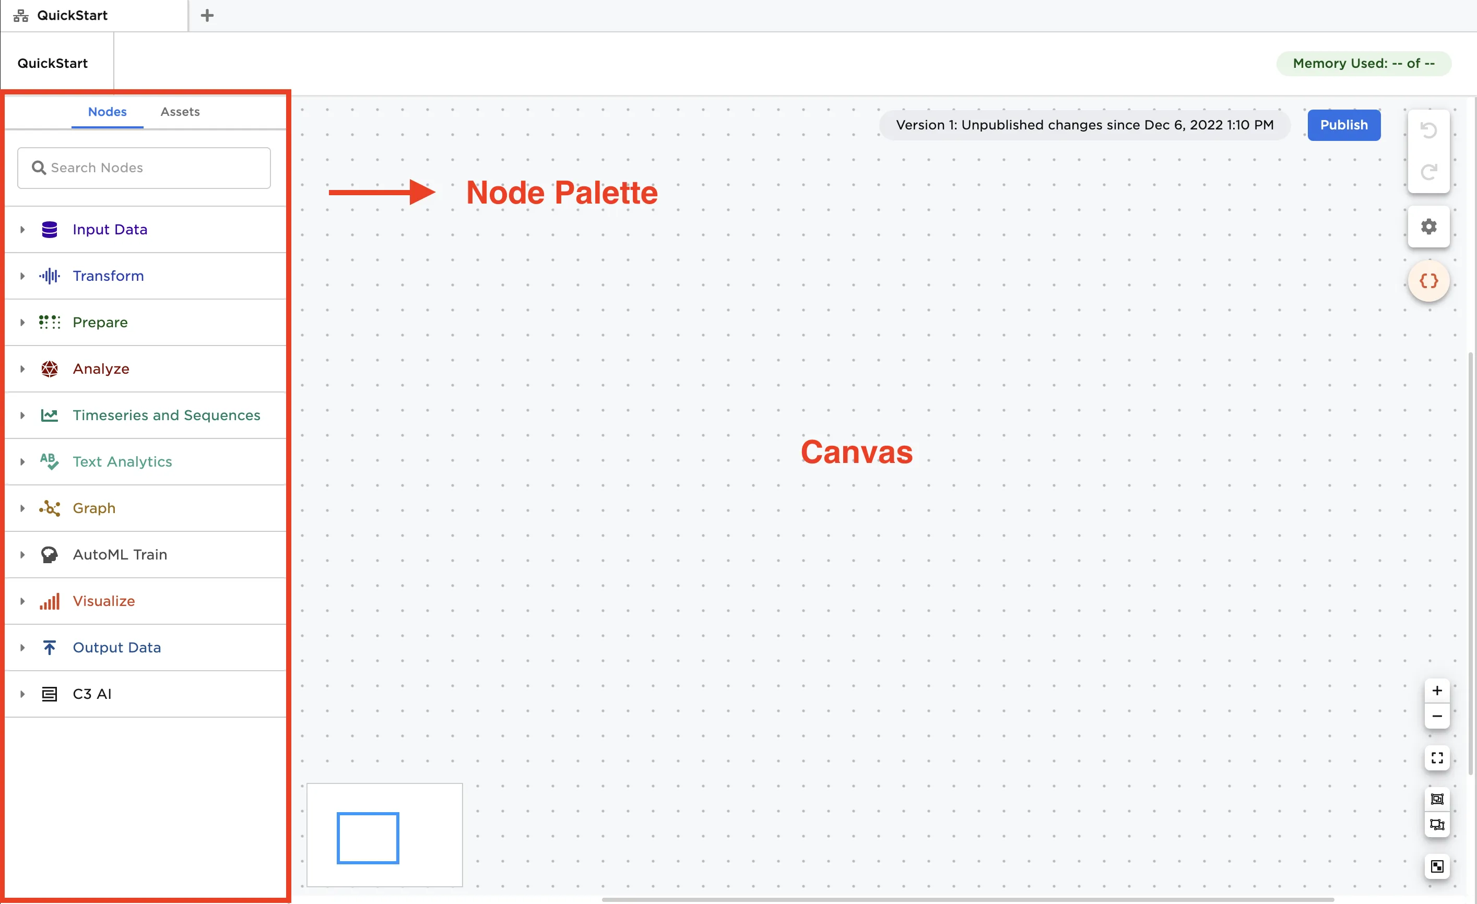Zoom out with the minus icon
Viewport: 1477px width, 904px height.
(x=1437, y=717)
